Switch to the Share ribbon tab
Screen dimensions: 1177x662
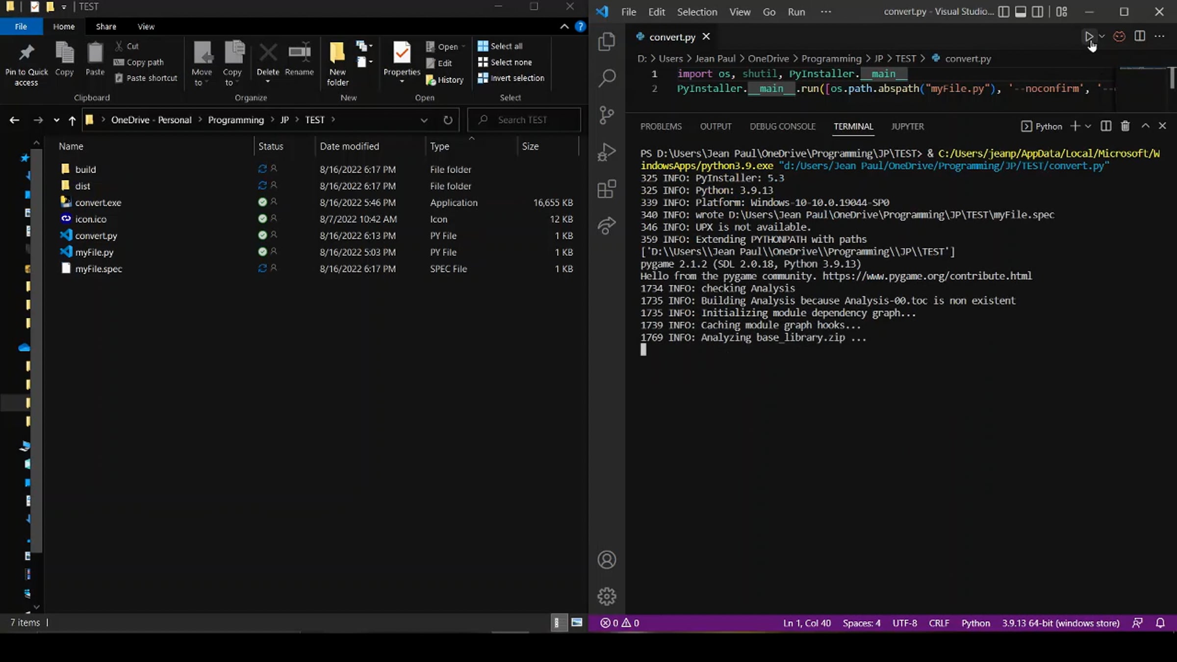(106, 26)
